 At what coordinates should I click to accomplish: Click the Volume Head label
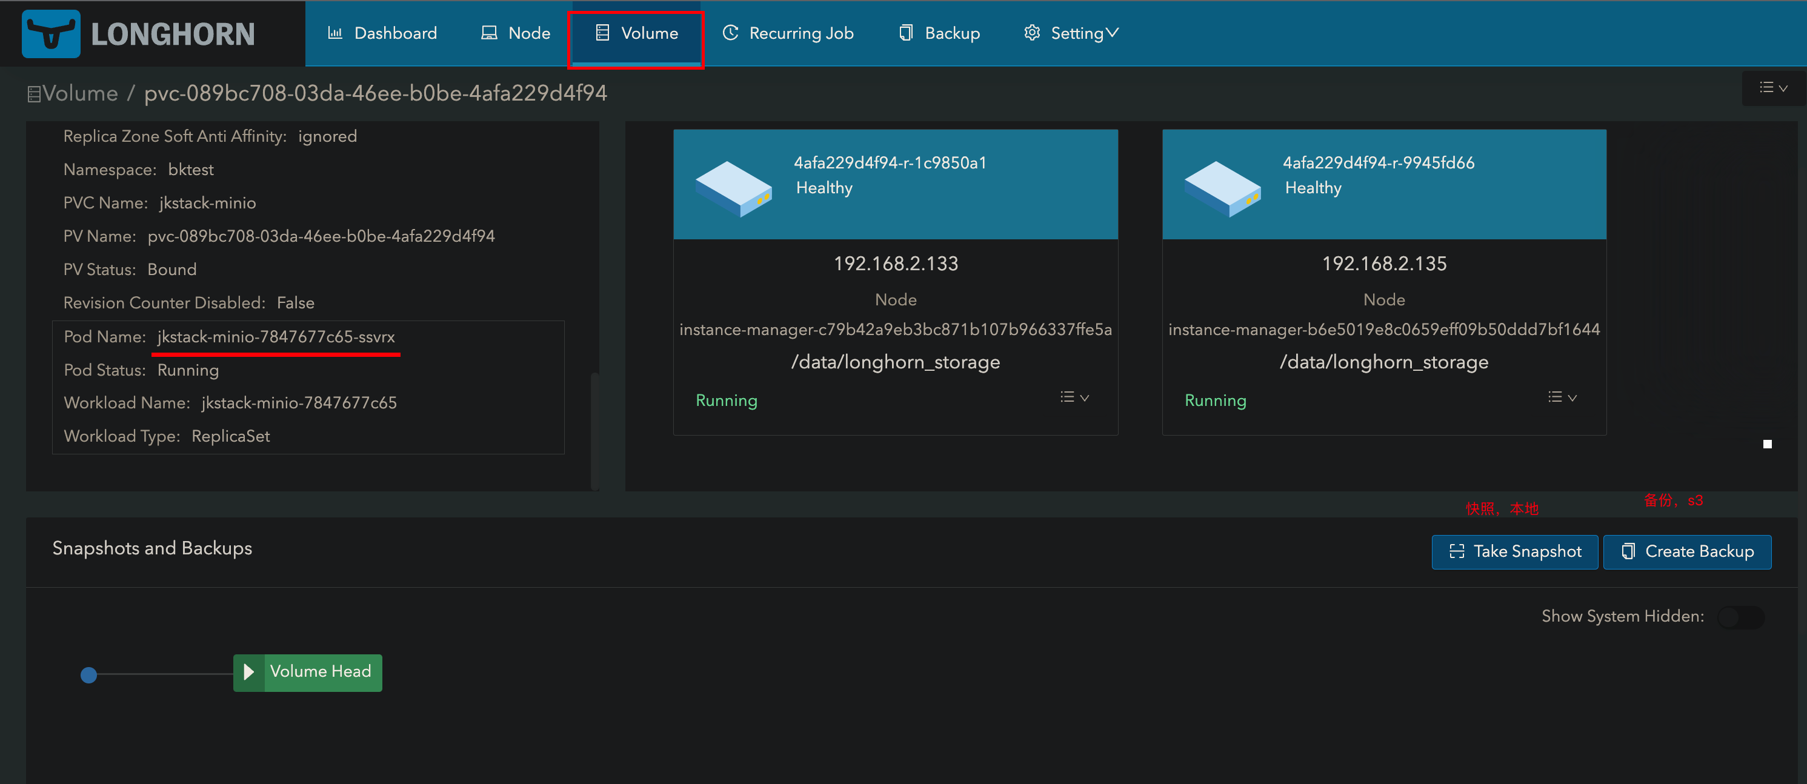321,672
